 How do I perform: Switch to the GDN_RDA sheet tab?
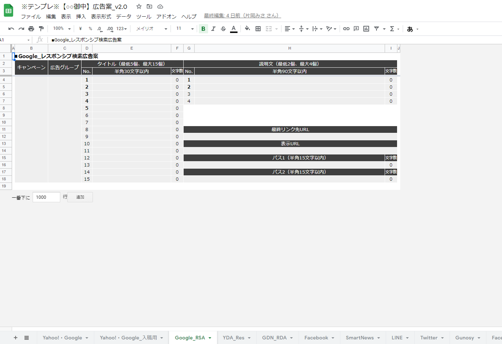point(277,338)
